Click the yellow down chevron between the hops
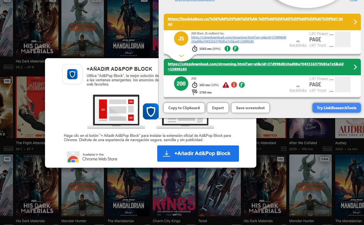Viewport: 364px width, 225px height. point(181,56)
